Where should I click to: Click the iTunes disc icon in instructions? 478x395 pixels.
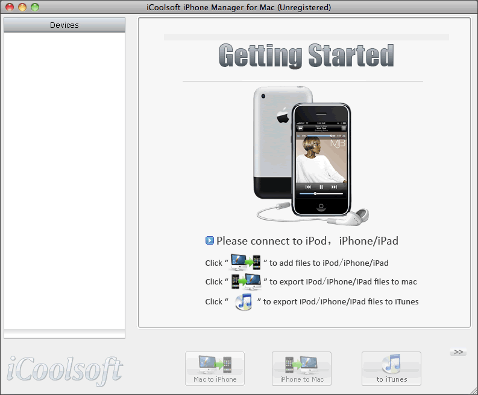click(x=244, y=302)
